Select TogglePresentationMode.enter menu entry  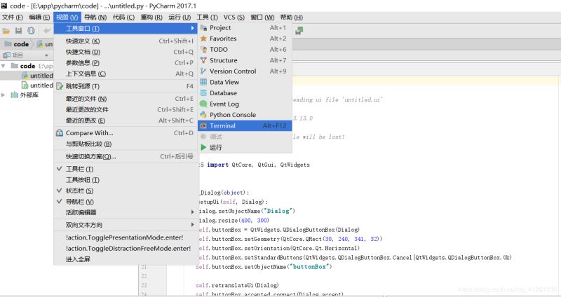(126, 237)
